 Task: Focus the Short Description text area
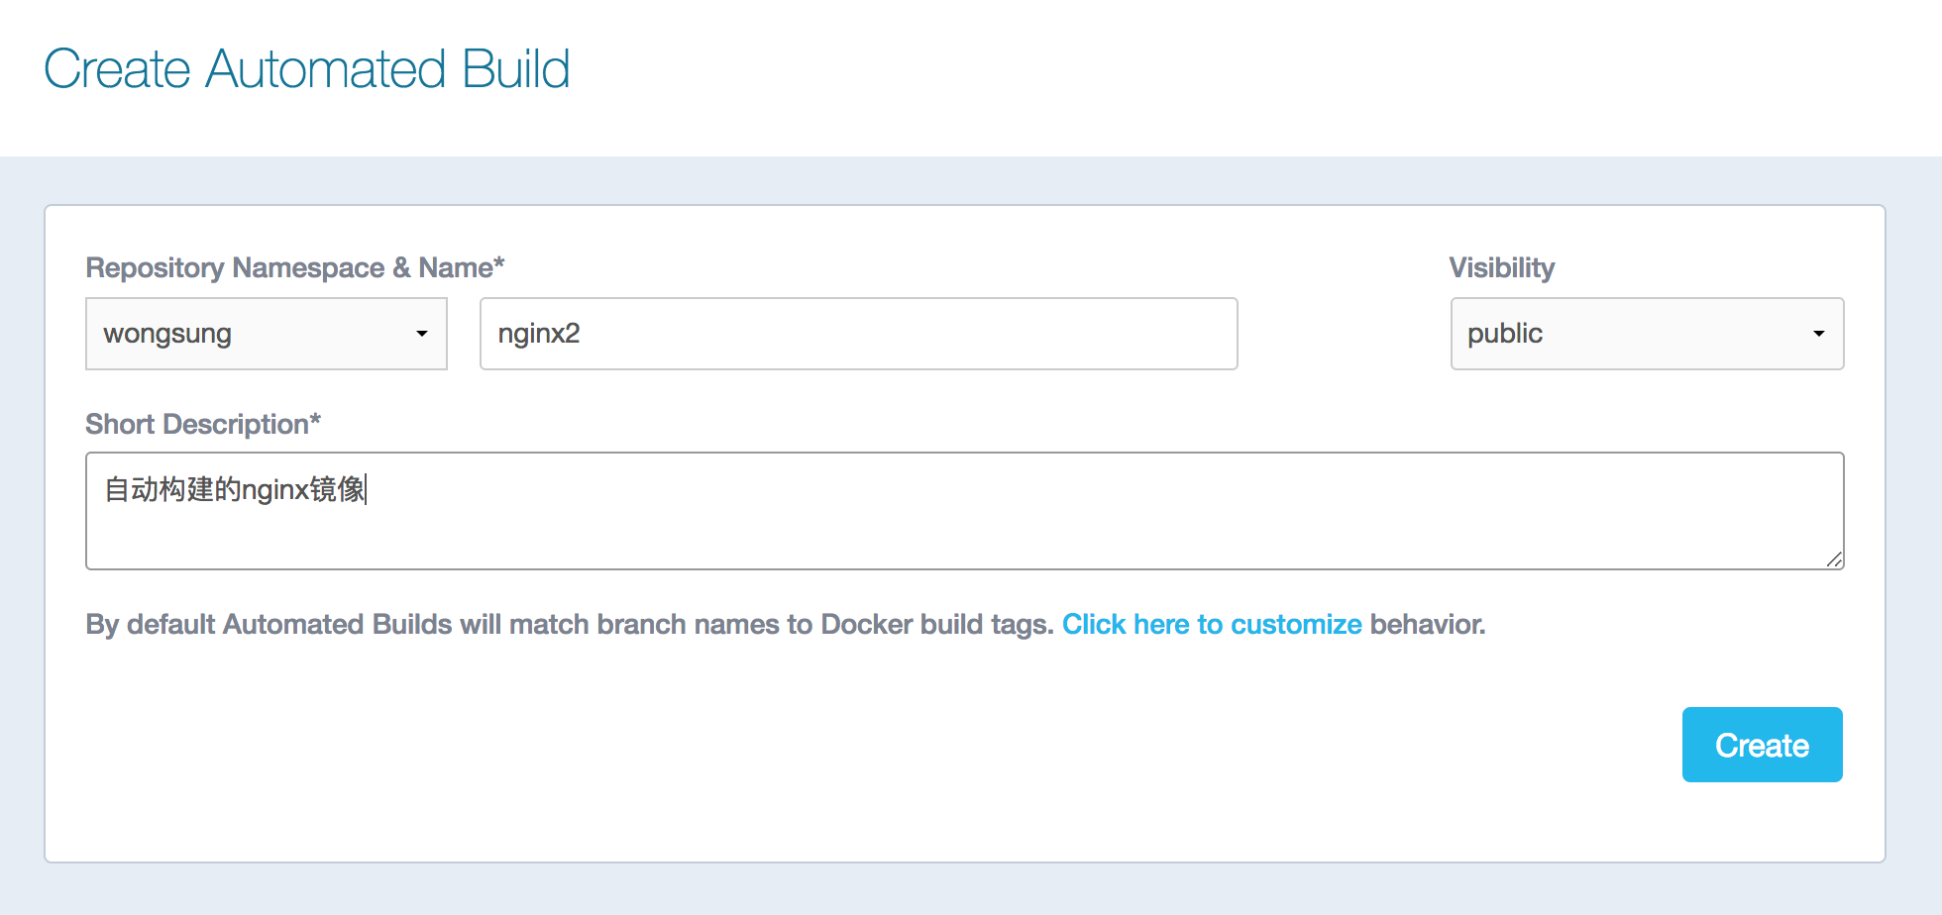coord(964,525)
